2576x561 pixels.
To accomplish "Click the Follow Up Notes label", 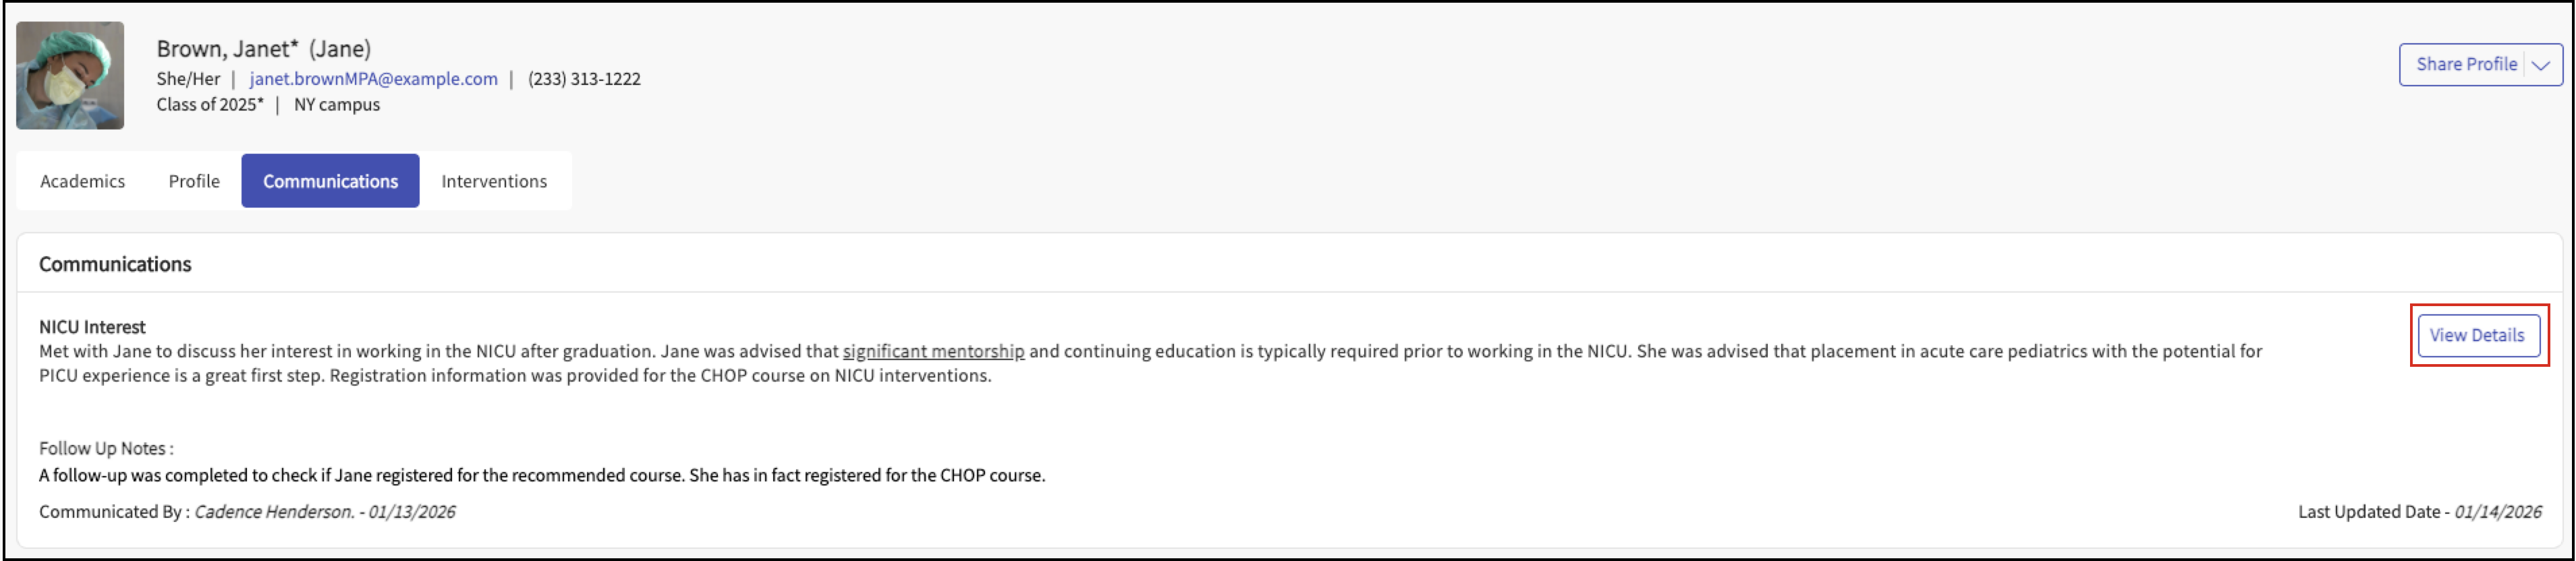I will tap(105, 448).
